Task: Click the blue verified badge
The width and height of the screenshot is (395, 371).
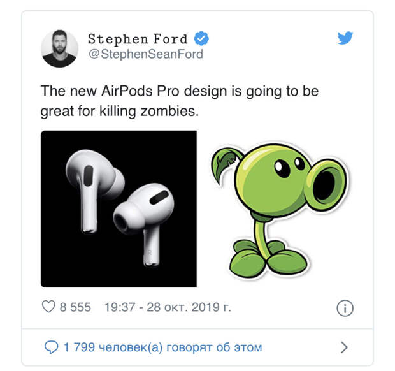Action: coord(201,38)
